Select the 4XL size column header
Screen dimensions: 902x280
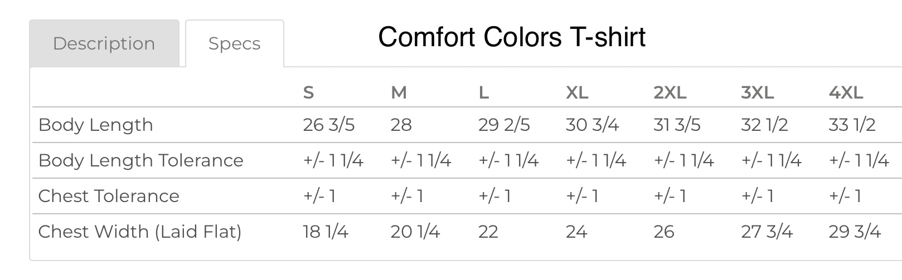pyautogui.click(x=846, y=92)
